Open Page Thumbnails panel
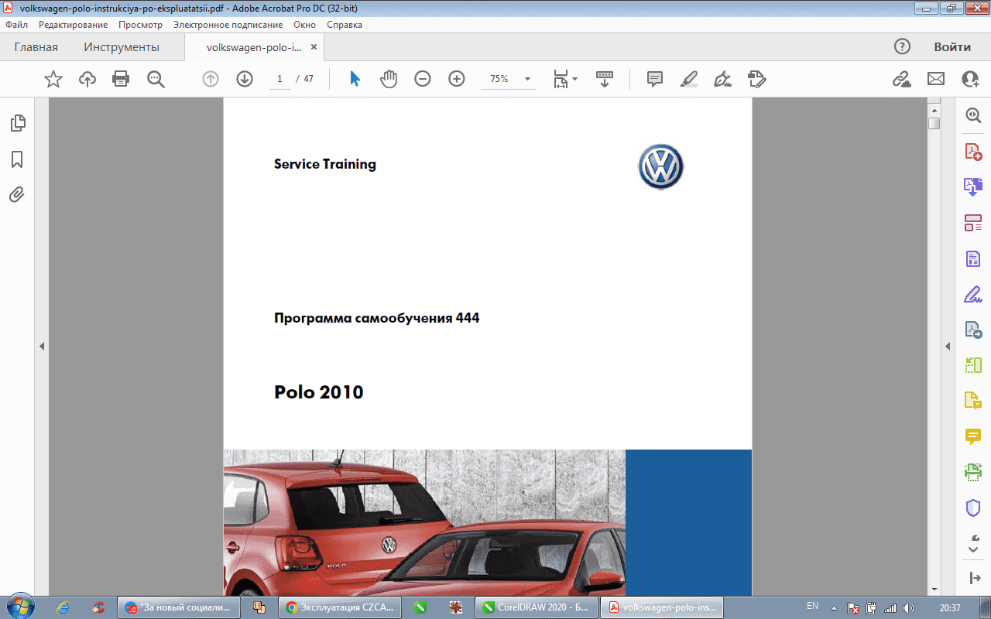The image size is (991, 619). (17, 123)
